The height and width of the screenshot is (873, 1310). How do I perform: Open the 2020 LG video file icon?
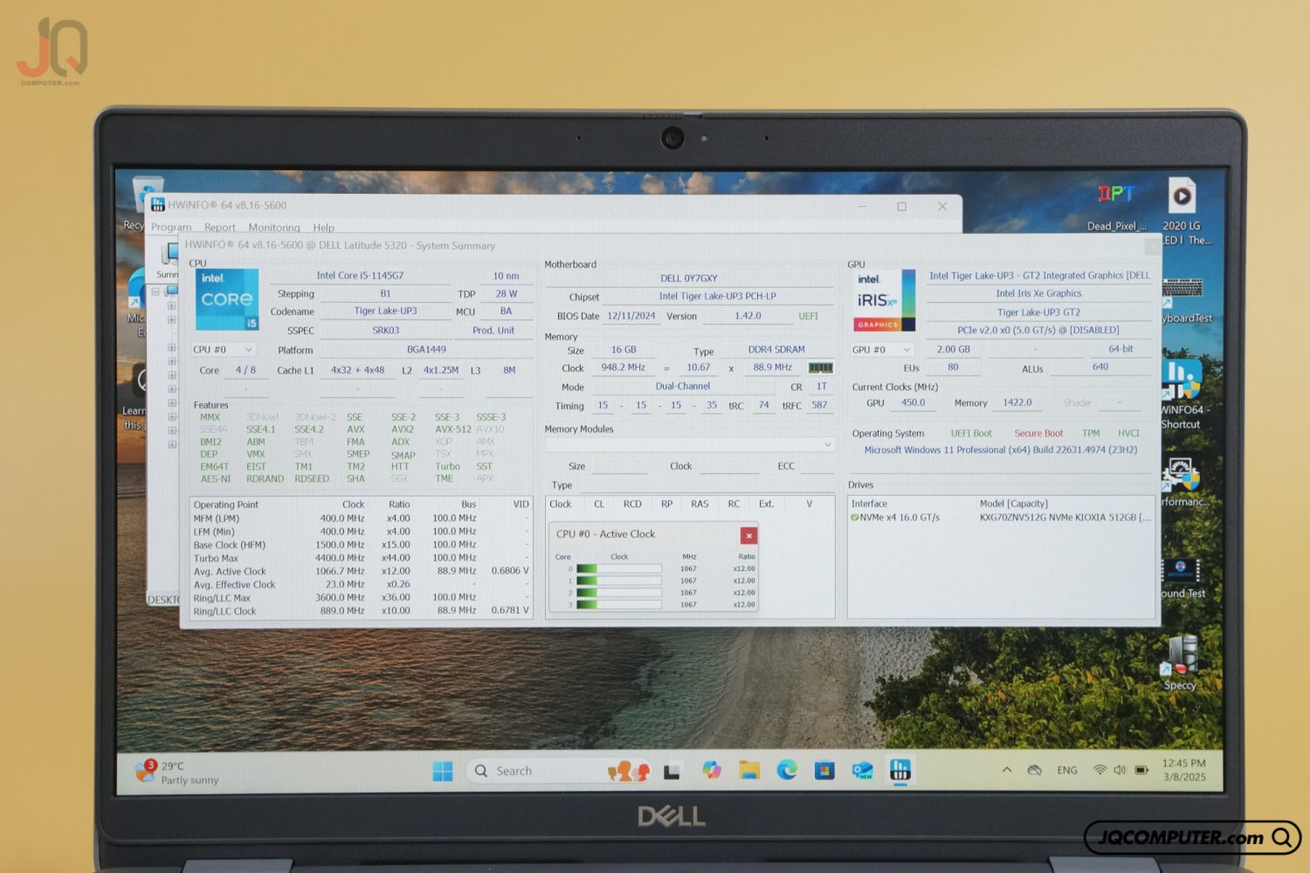[x=1182, y=210]
